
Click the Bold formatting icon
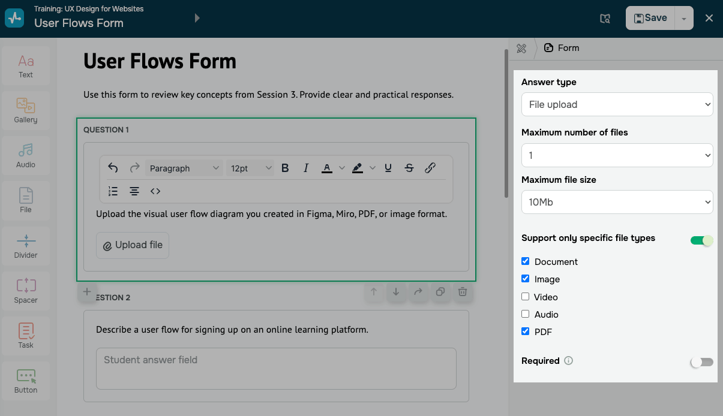point(285,168)
